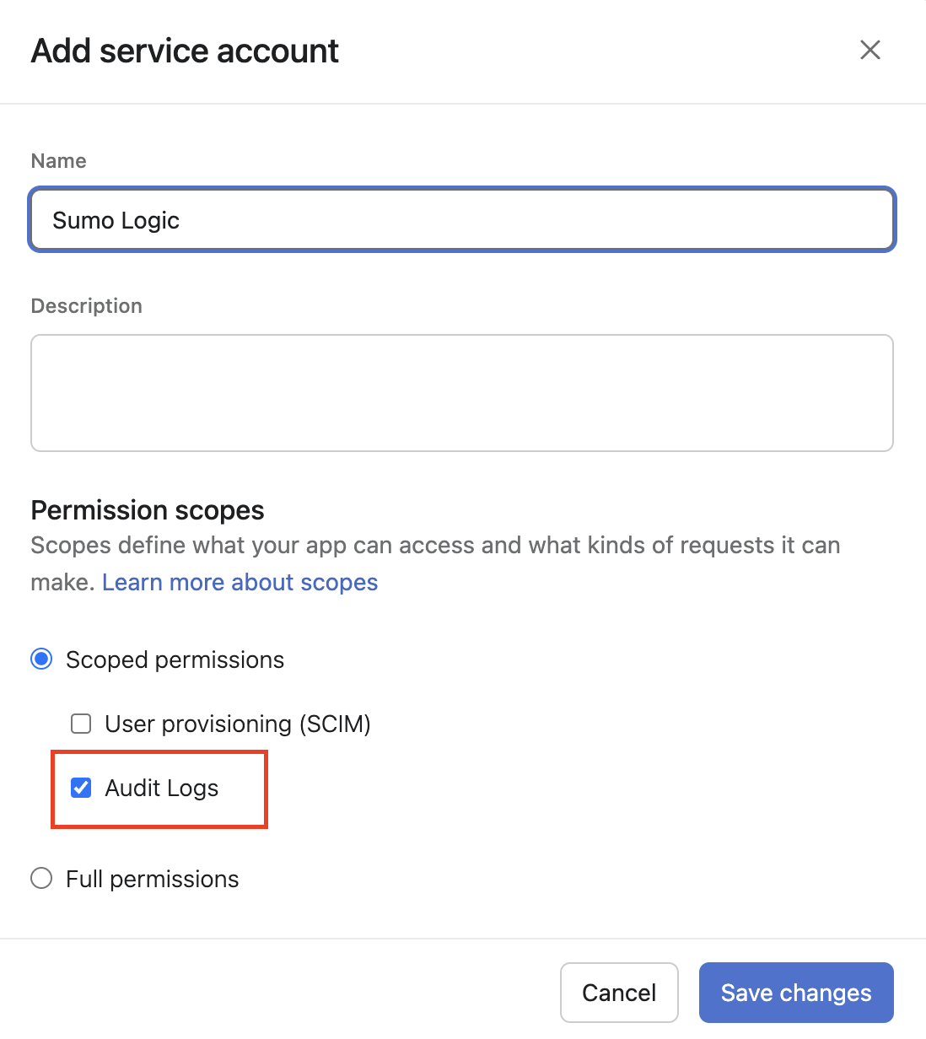Select the Scoped permissions radio button
Image resolution: width=926 pixels, height=1039 pixels.
41,659
